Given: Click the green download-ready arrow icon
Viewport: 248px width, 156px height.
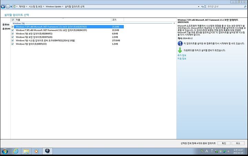Looking at the screenshot, I should pyautogui.click(x=180, y=50).
